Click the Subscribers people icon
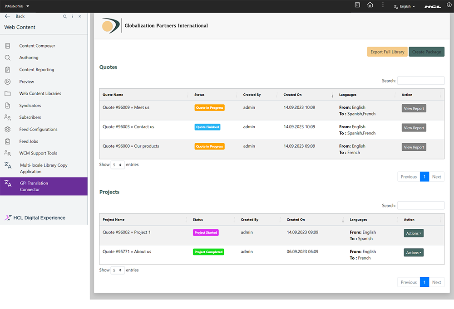 click(x=8, y=117)
